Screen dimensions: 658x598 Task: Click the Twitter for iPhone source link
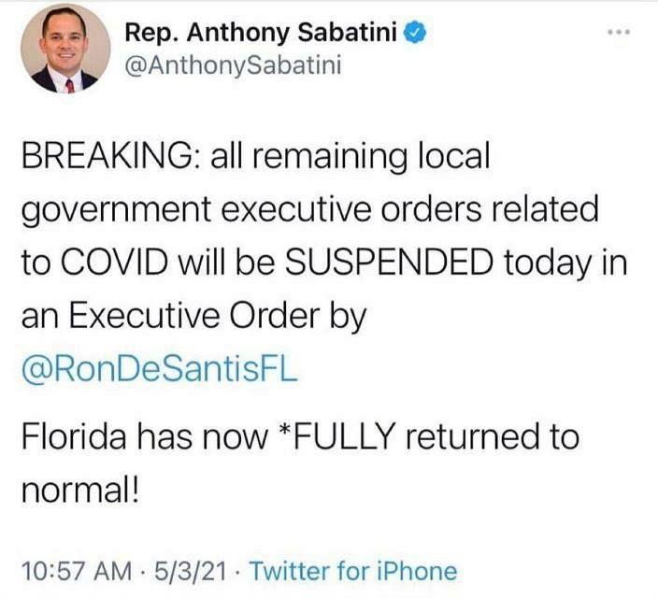pyautogui.click(x=354, y=570)
